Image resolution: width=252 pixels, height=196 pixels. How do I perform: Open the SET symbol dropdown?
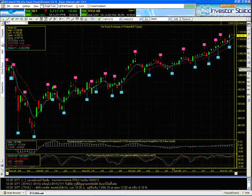[26, 23]
